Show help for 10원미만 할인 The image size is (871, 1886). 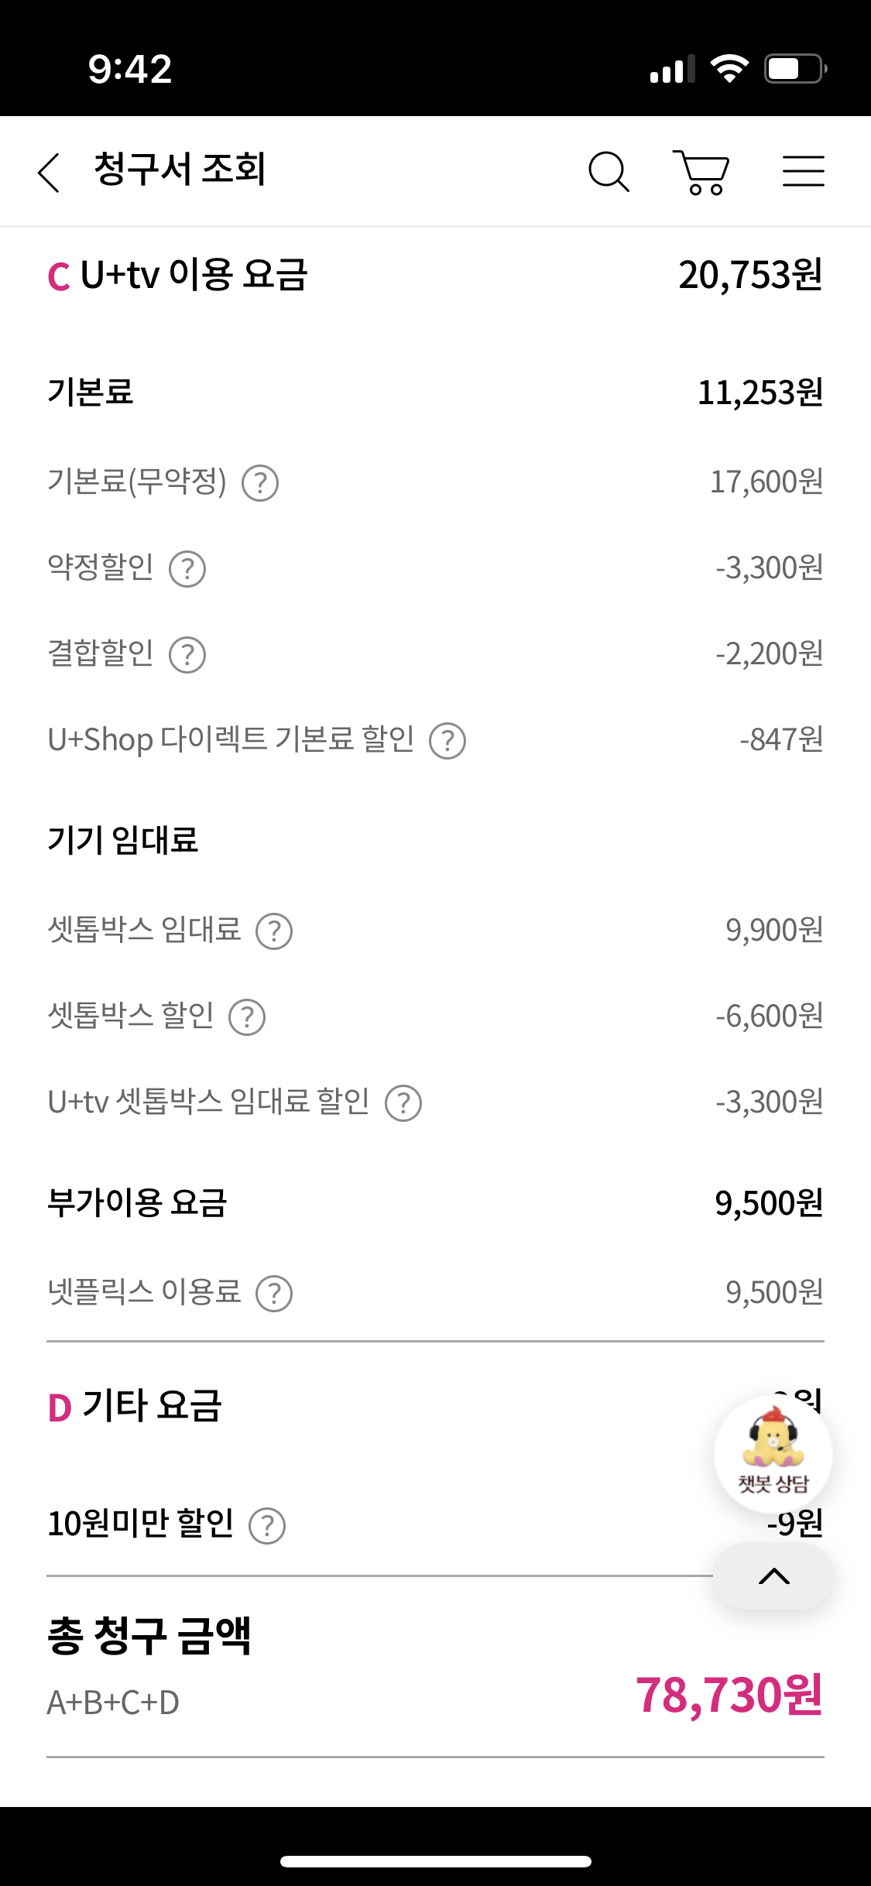[267, 1526]
